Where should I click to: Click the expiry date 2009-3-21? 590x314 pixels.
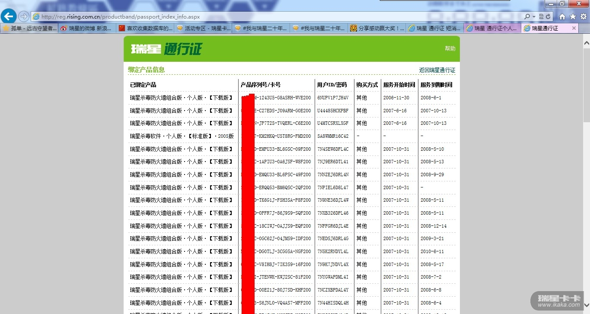pos(432,238)
